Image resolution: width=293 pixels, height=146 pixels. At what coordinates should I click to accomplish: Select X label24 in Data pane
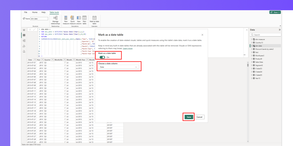click(259, 72)
